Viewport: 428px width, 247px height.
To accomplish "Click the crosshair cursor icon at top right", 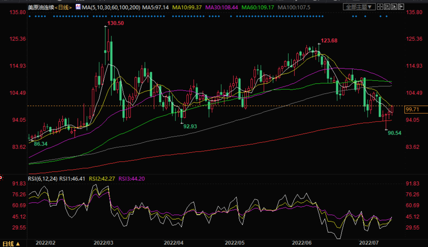I will (380, 7).
